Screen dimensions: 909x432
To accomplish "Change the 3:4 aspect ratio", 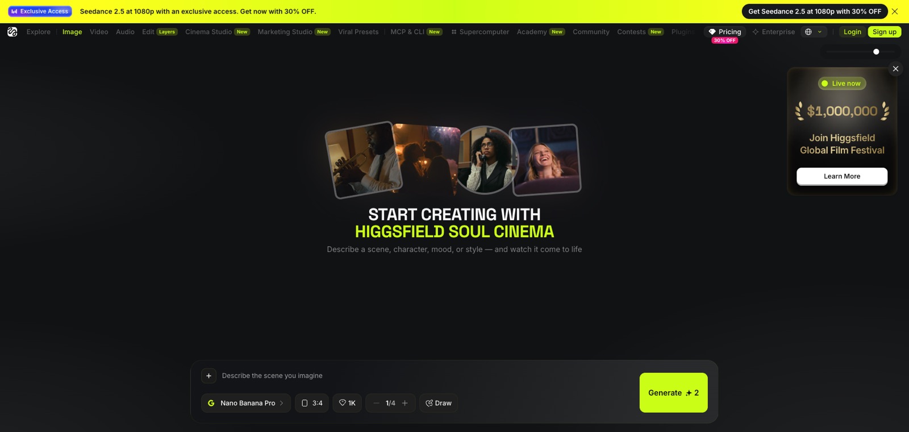I will pos(312,403).
